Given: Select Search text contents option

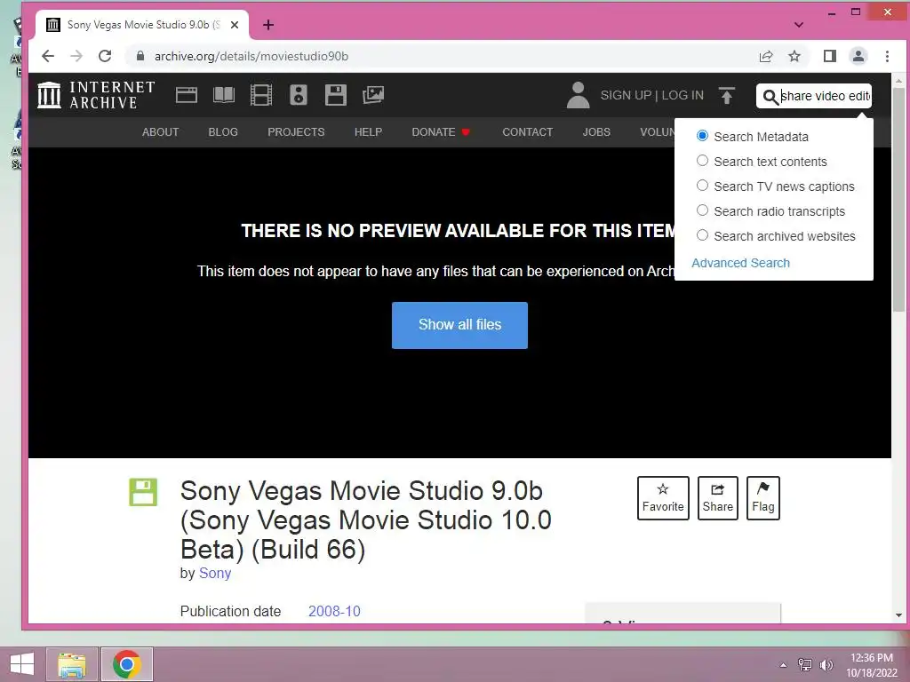Looking at the screenshot, I should tap(702, 161).
